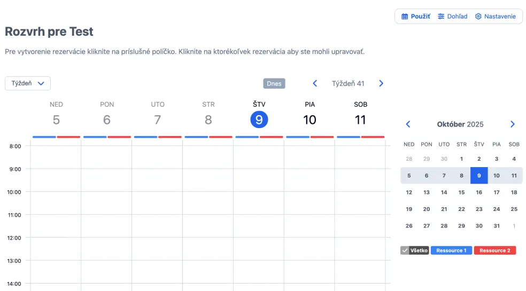Show previous month in mini calendar

click(x=408, y=124)
